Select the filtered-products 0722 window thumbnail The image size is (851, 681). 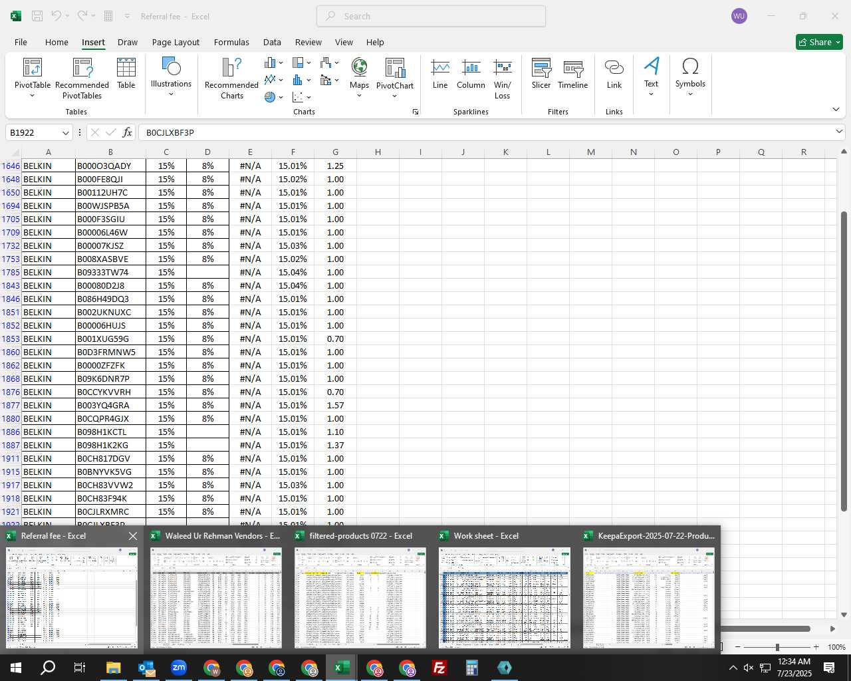(x=360, y=590)
